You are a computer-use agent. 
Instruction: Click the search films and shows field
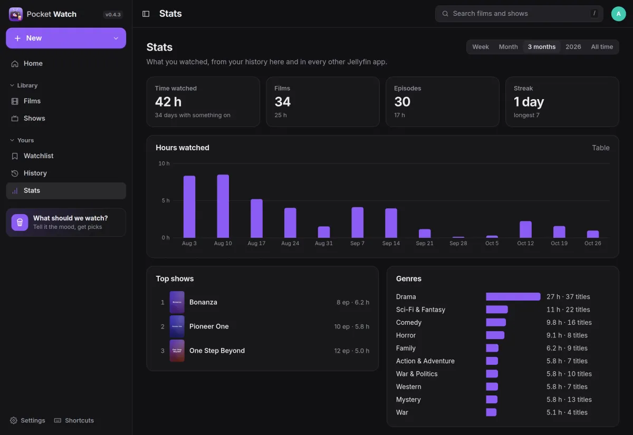click(519, 14)
